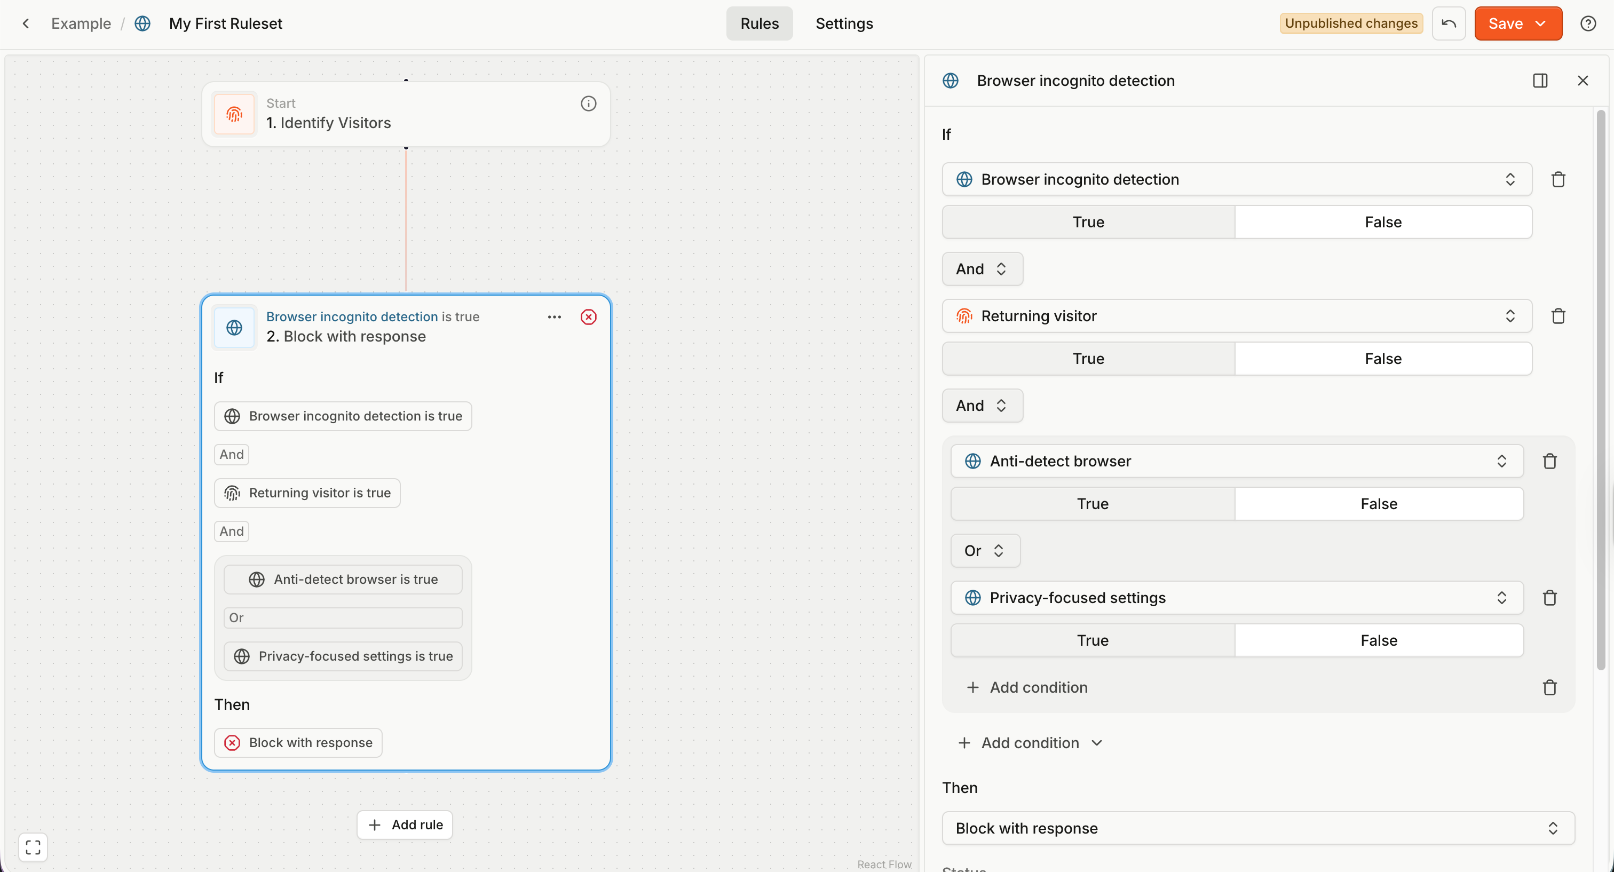Toggle the side panel layout icon
Viewport: 1614px width, 872px height.
[1540, 81]
